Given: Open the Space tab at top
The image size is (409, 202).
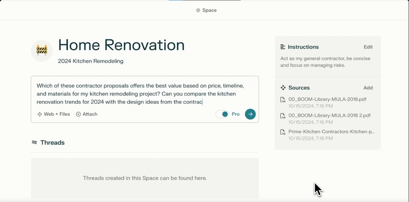Looking at the screenshot, I should (207, 10).
